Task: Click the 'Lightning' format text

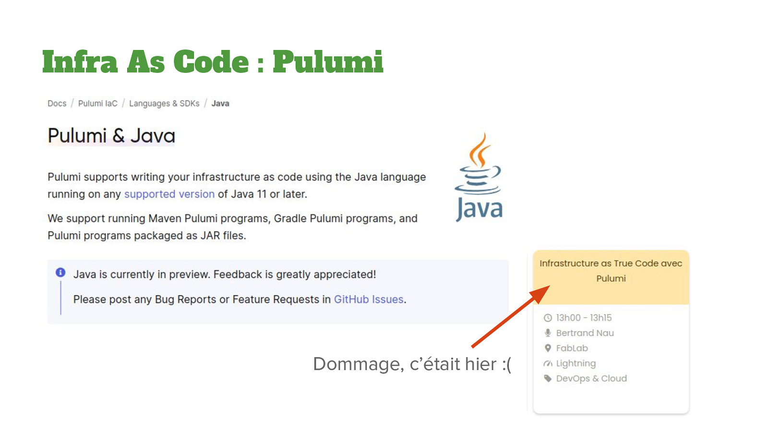Action: click(576, 363)
